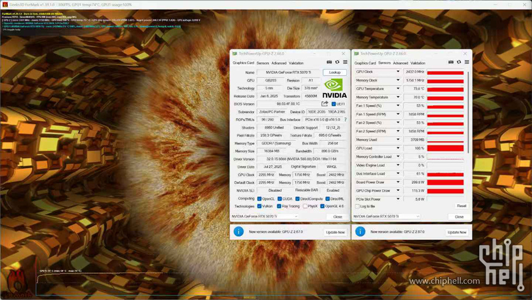Open the Memory Used sensor dropdown arrow

pos(398,140)
